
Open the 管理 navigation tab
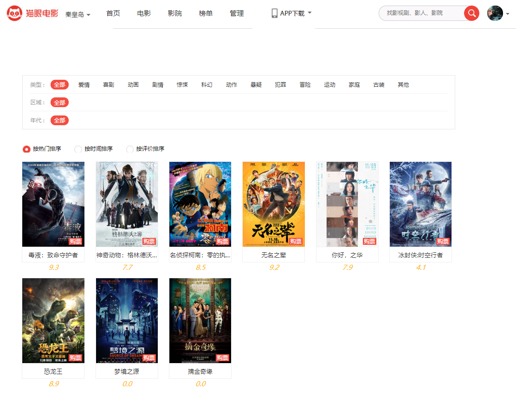point(237,13)
